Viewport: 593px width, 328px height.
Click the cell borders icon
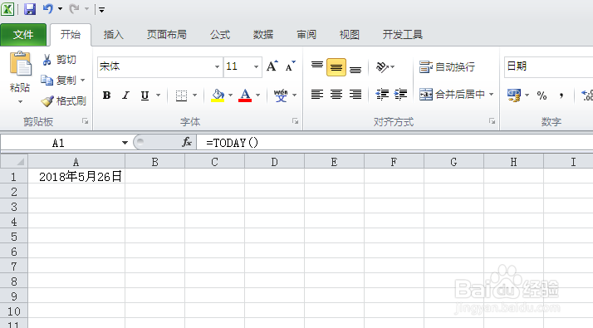pos(182,95)
